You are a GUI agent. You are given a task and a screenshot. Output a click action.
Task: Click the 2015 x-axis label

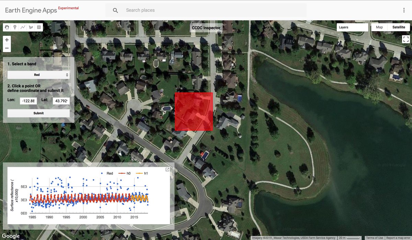[134, 217]
